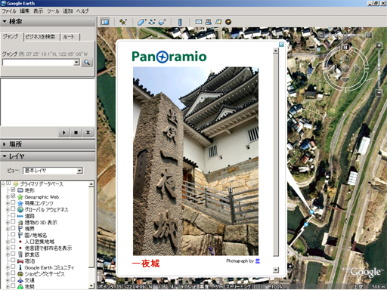Click the add path toolbar icon
This screenshot has width=387, height=290.
tap(152, 22)
